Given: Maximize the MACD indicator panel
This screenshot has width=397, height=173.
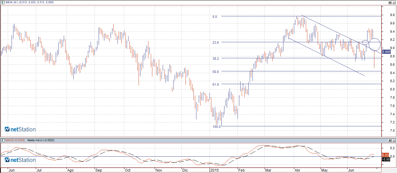Looking at the screenshot, I should (x=390, y=140).
